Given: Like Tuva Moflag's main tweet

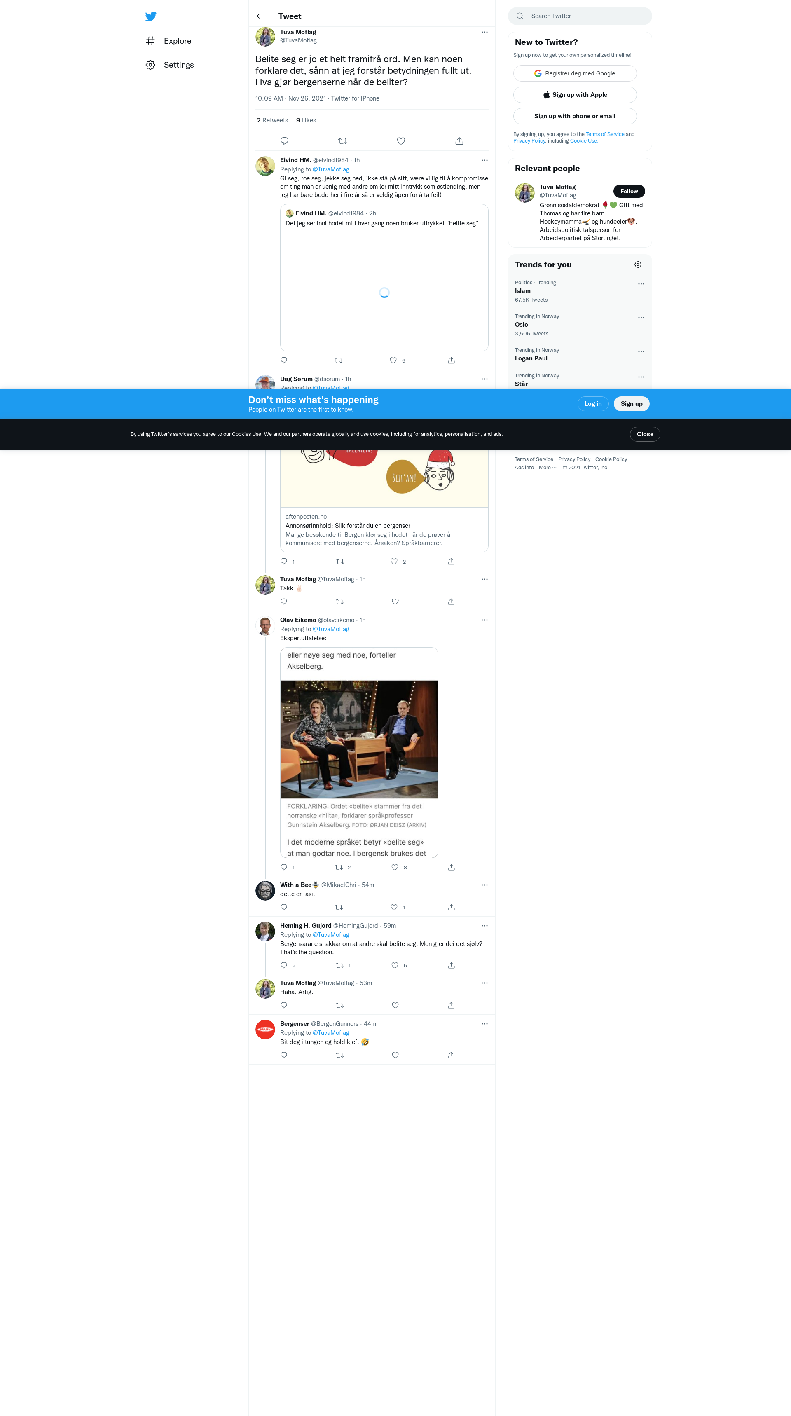Looking at the screenshot, I should pos(401,141).
